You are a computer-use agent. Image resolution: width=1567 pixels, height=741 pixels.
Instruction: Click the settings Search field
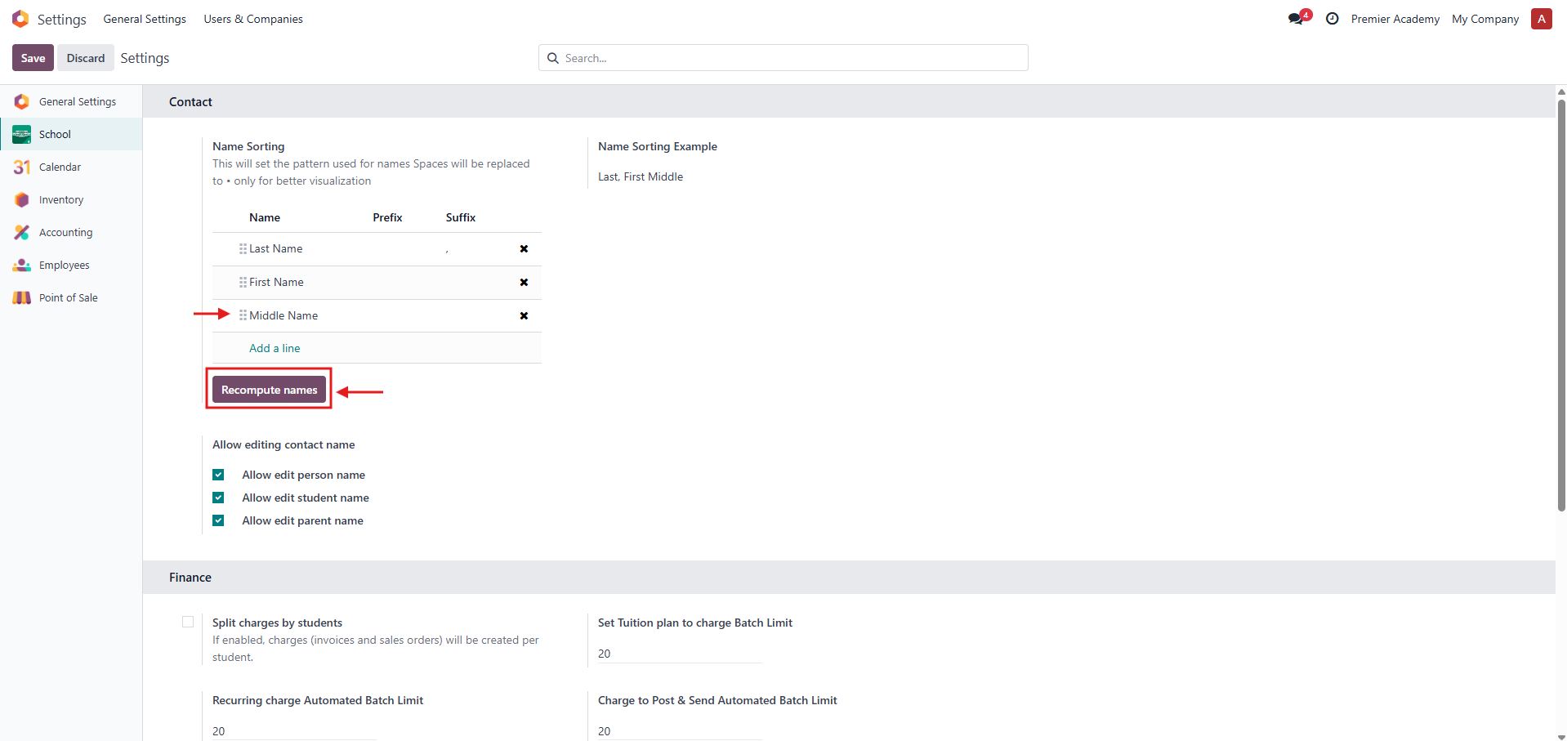783,58
